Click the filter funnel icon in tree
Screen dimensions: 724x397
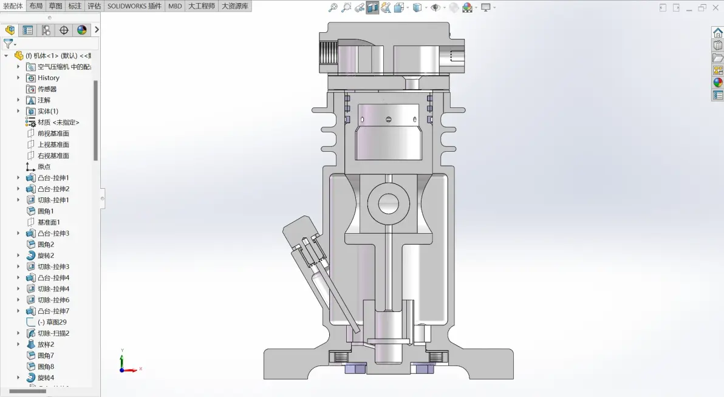(9, 43)
